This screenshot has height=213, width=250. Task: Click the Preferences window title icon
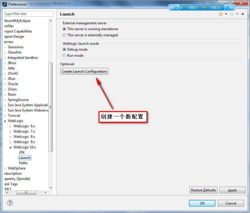[x=5, y=4]
